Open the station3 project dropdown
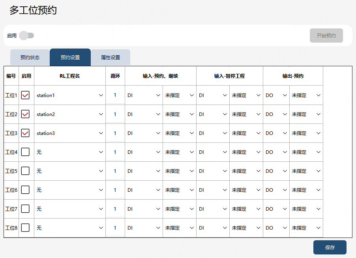Image resolution: width=356 pixels, height=258 pixels. coord(70,133)
